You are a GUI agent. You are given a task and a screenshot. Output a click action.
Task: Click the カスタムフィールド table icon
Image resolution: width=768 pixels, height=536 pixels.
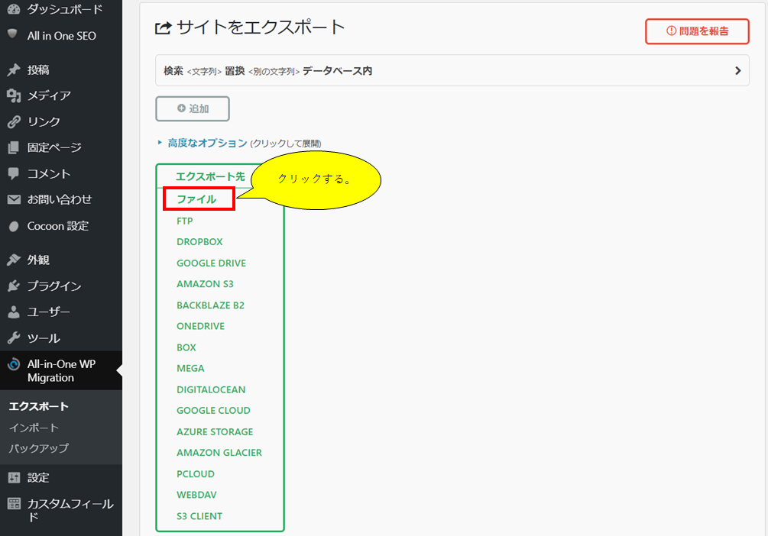14,504
